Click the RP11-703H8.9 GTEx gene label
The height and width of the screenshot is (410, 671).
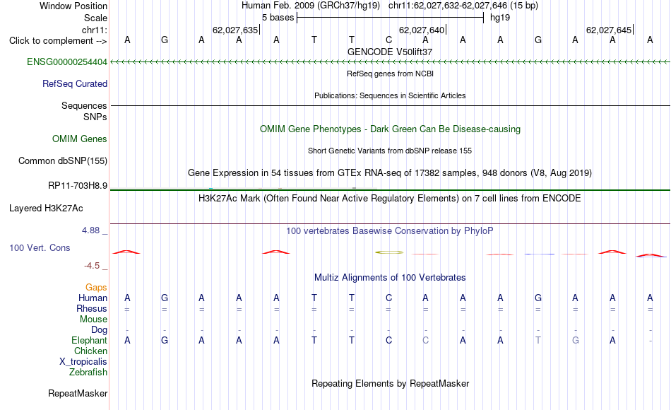pyautogui.click(x=78, y=185)
